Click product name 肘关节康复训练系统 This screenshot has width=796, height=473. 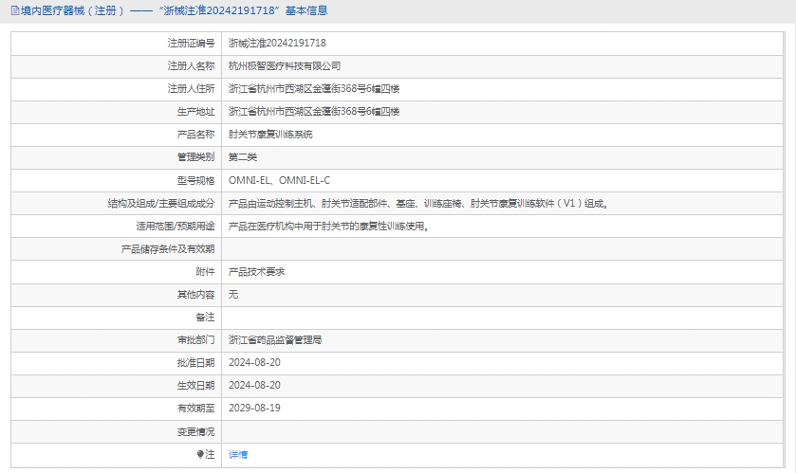point(270,135)
